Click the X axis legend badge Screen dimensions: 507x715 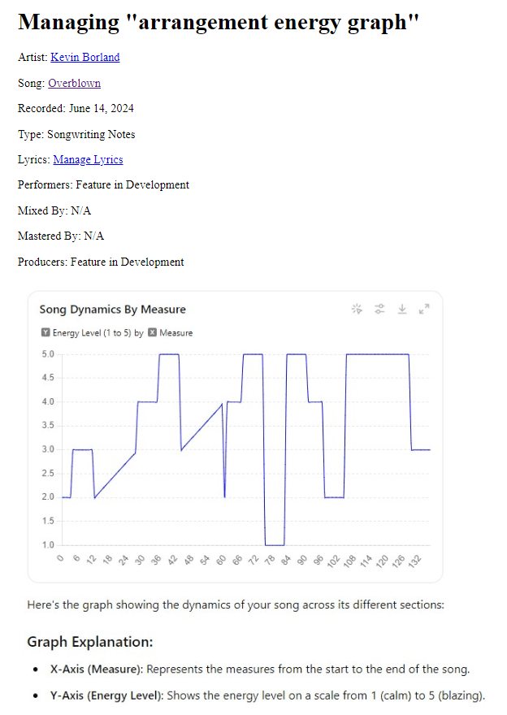coord(152,333)
